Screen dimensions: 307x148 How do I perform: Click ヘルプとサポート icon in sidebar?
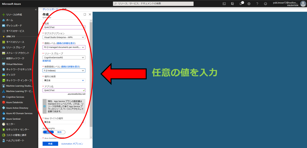(4, 141)
